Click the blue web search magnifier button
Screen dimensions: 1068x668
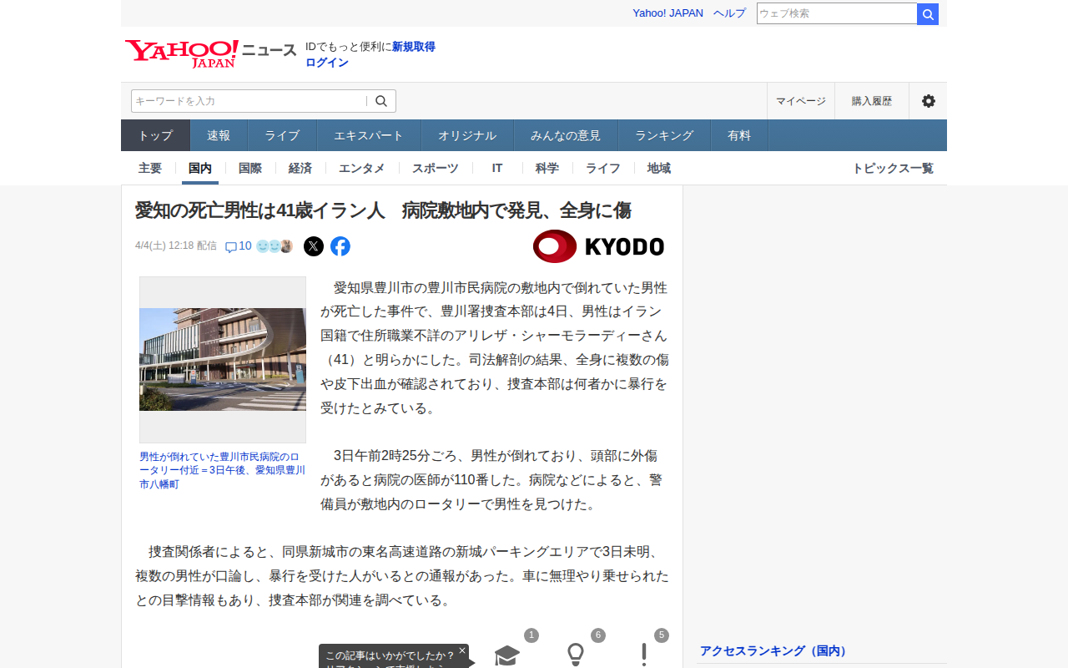(x=928, y=13)
